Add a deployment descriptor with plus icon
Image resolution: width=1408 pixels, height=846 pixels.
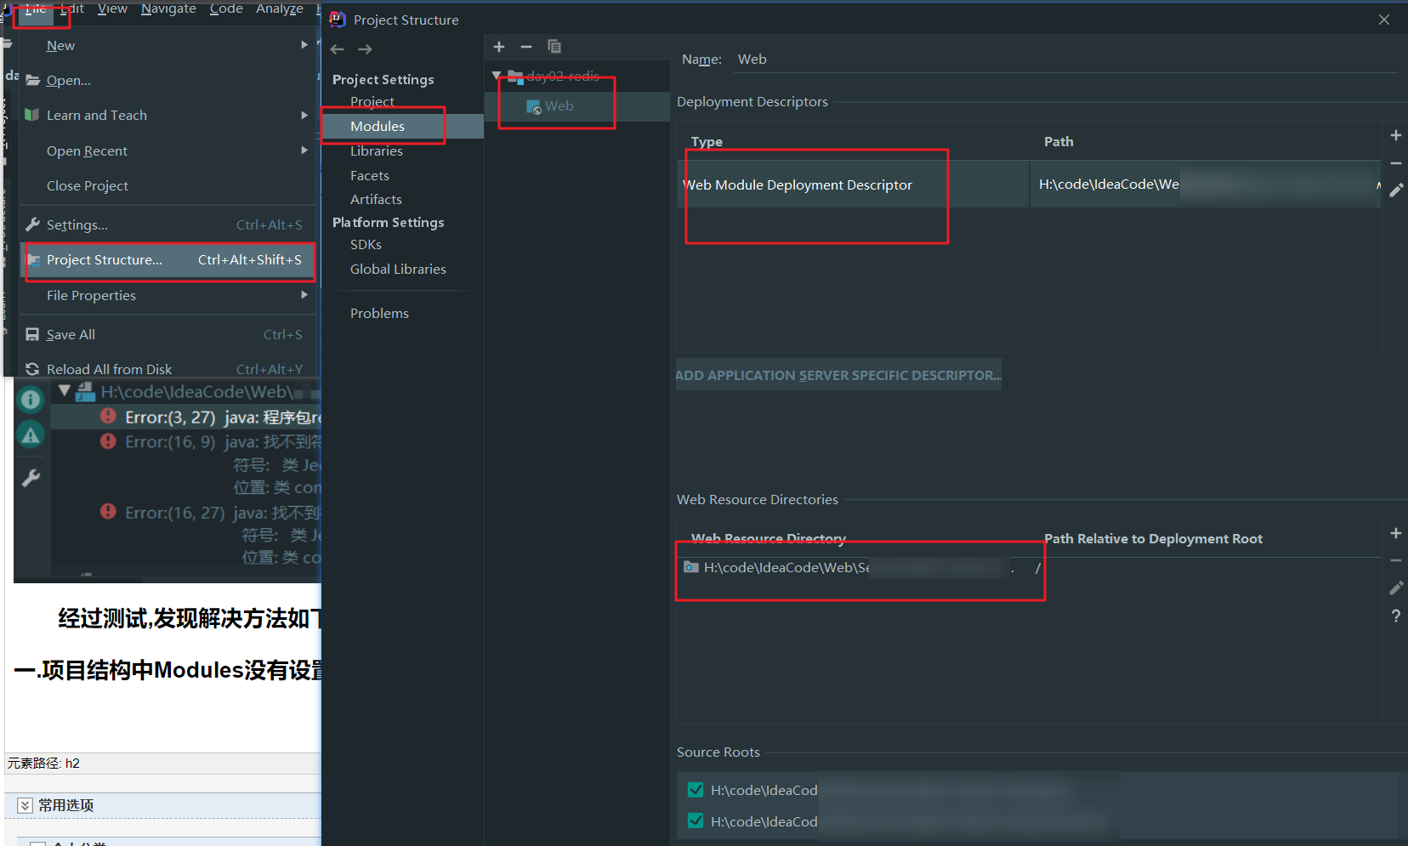coord(1395,135)
